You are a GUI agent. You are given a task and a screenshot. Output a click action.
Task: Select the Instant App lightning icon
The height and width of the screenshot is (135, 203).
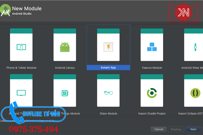click(108, 47)
